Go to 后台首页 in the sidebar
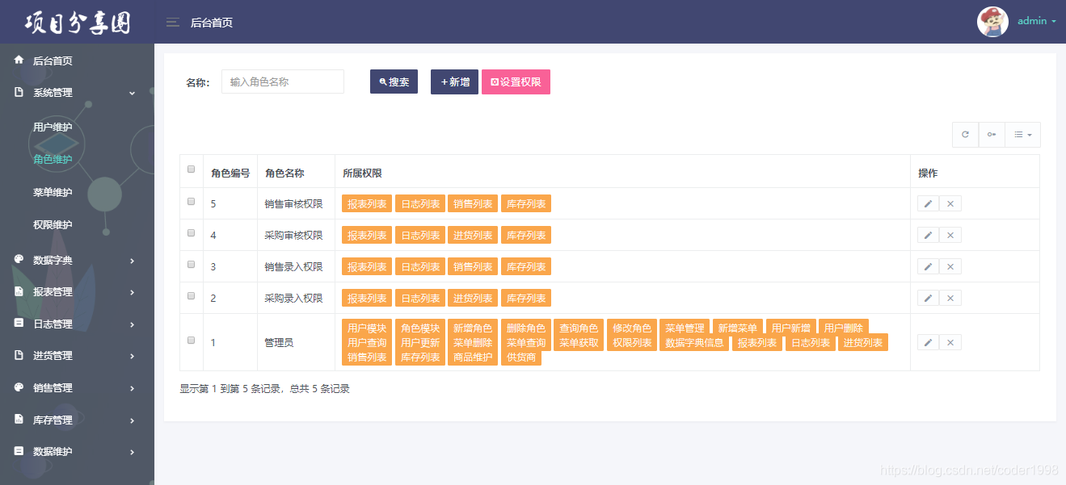 click(53, 61)
